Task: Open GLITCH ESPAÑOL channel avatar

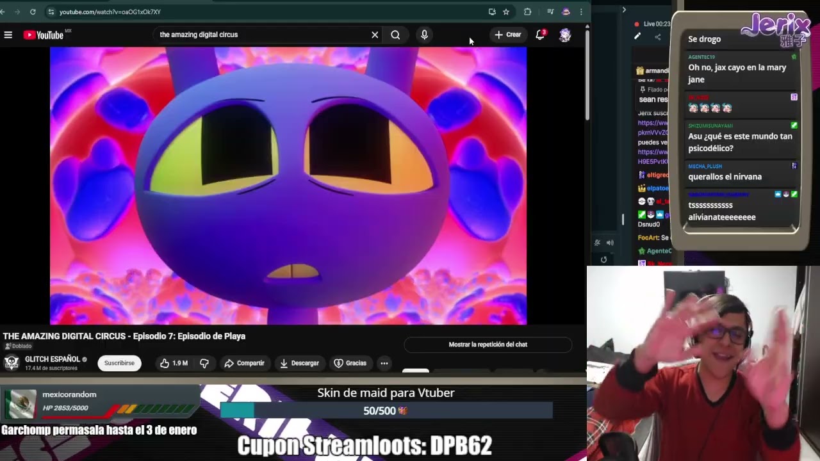Action: click(12, 363)
